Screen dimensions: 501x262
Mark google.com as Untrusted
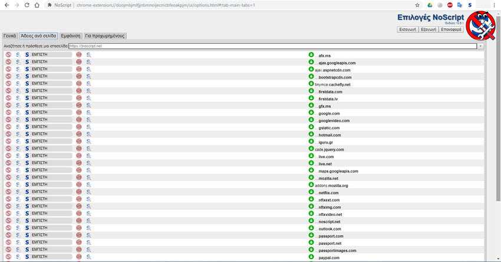pyautogui.click(x=79, y=112)
